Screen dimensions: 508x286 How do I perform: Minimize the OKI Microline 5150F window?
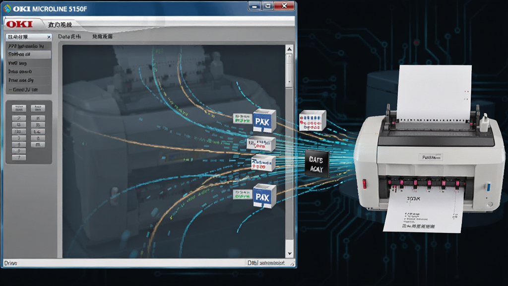tap(254, 6)
